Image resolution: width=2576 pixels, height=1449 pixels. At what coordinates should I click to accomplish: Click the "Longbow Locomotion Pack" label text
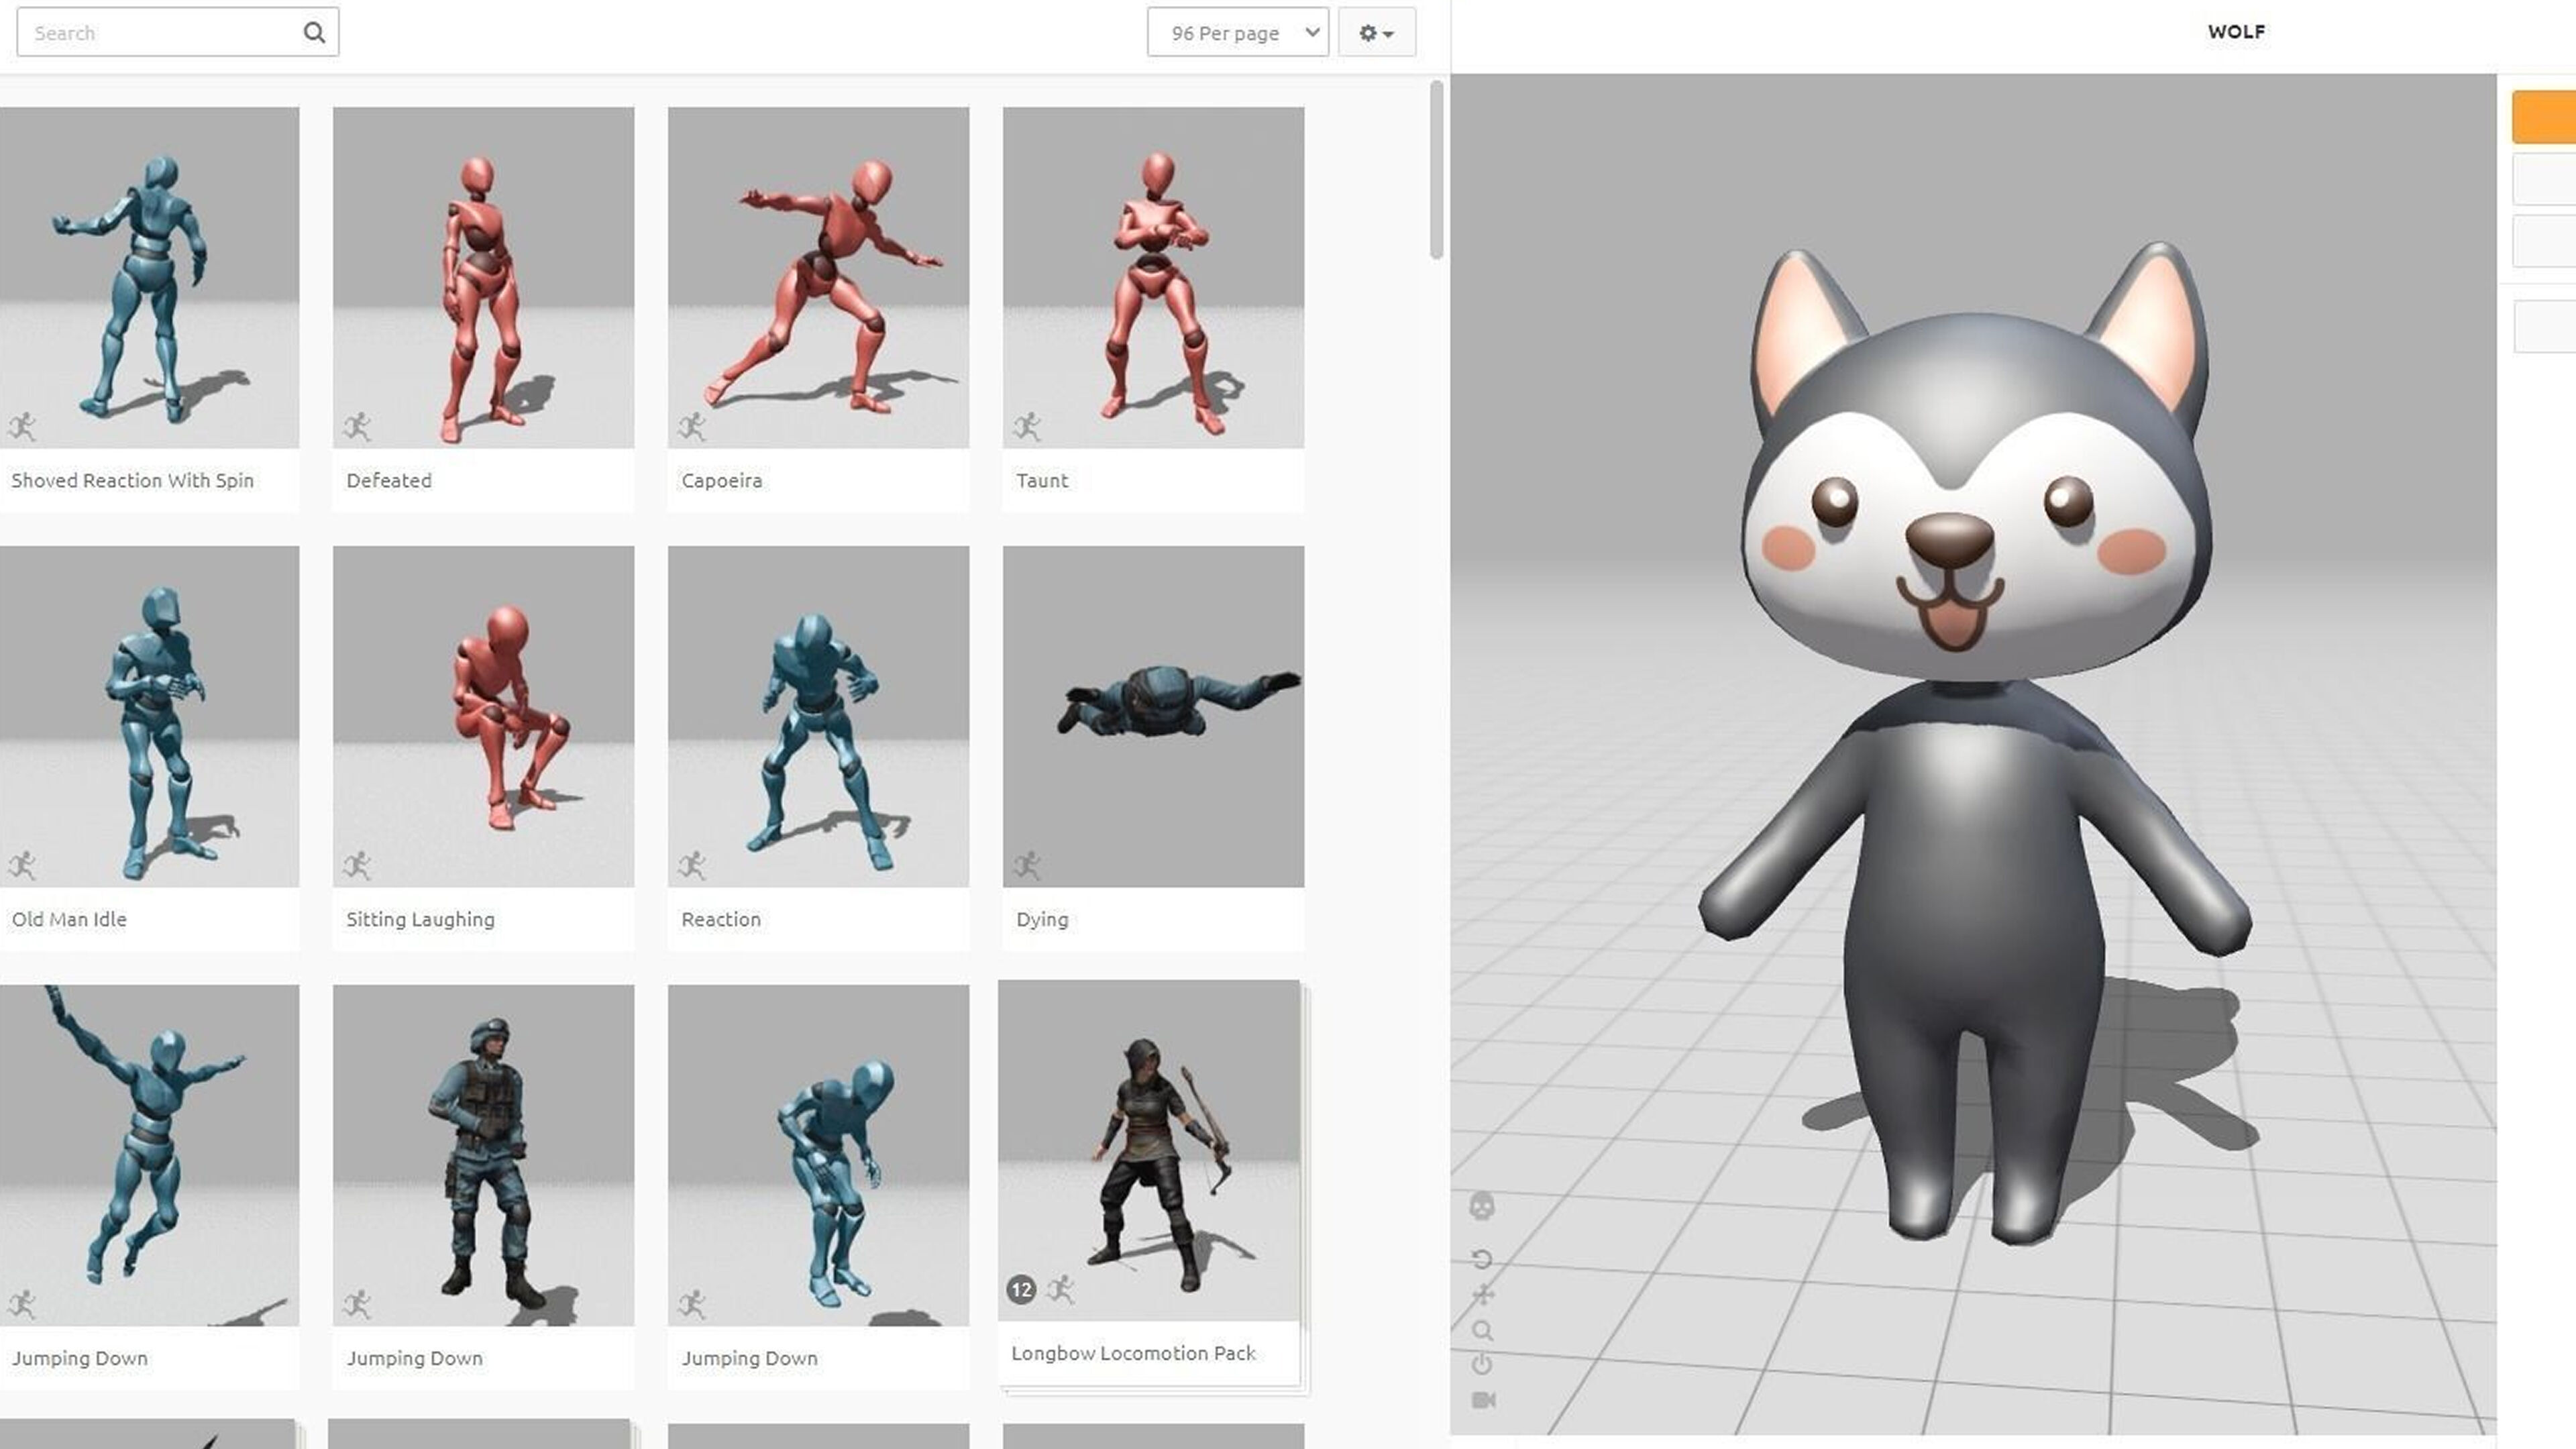pos(1133,1353)
